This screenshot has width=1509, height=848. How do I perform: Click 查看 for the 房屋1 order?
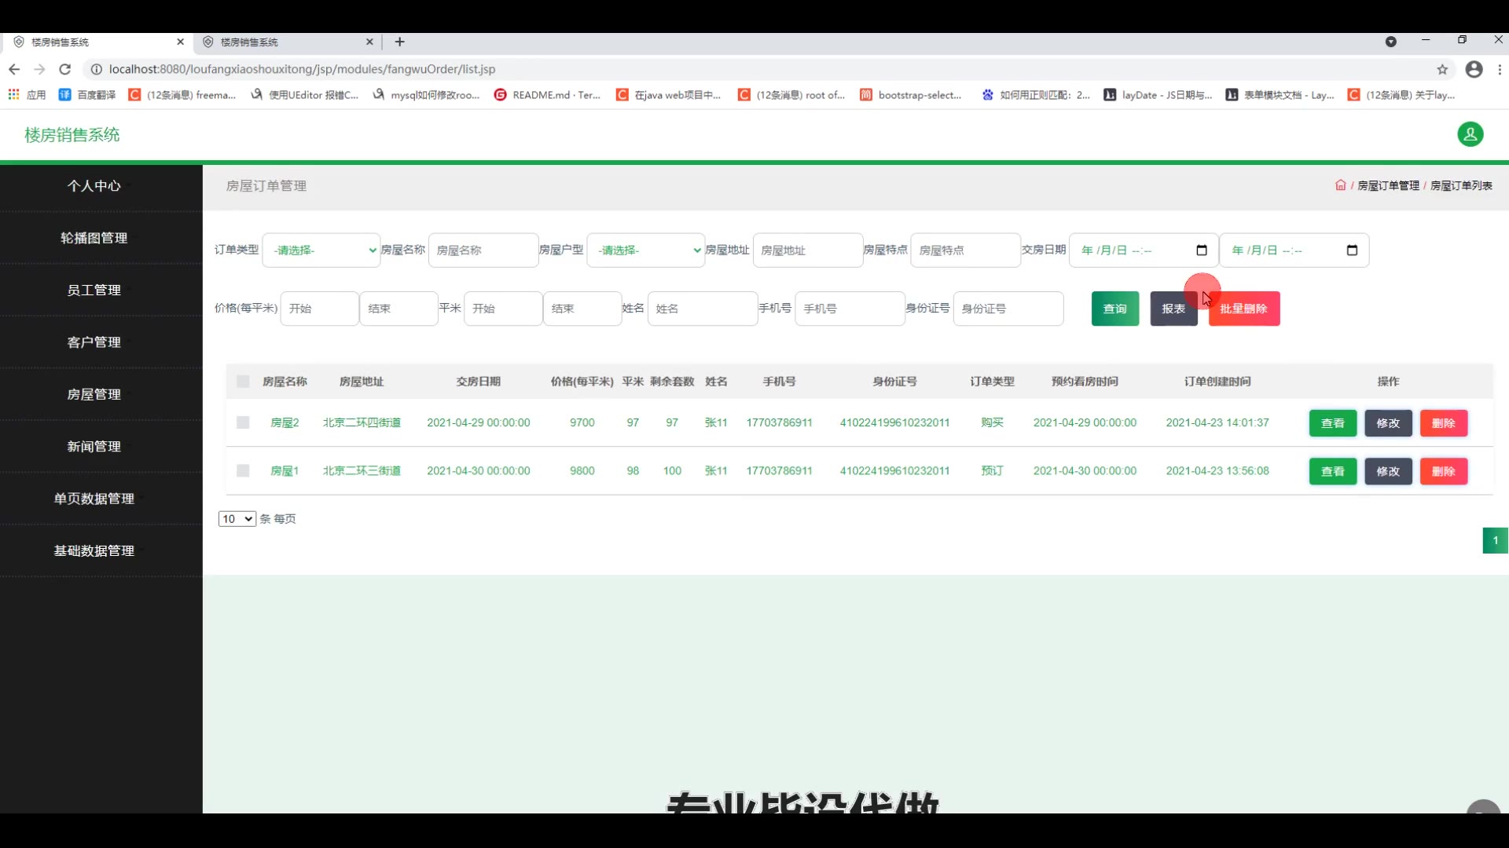click(x=1332, y=471)
